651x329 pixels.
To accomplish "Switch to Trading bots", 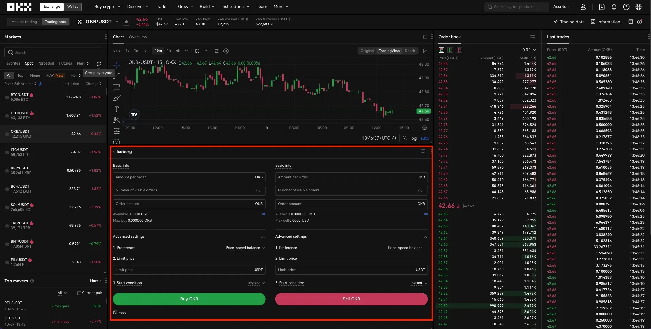I will pyautogui.click(x=55, y=22).
